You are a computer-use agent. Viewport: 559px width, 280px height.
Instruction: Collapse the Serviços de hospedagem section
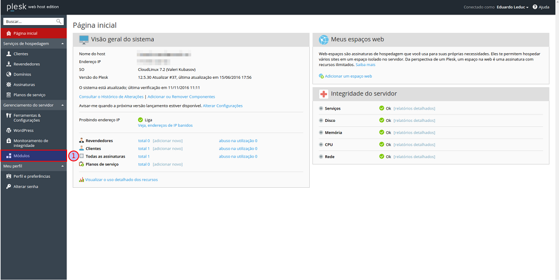(x=63, y=44)
